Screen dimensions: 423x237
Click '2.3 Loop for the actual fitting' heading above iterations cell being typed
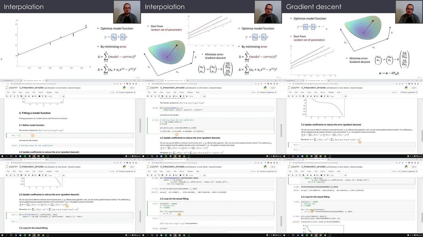coord(174,199)
